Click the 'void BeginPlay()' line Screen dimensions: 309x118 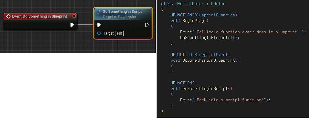189,21
